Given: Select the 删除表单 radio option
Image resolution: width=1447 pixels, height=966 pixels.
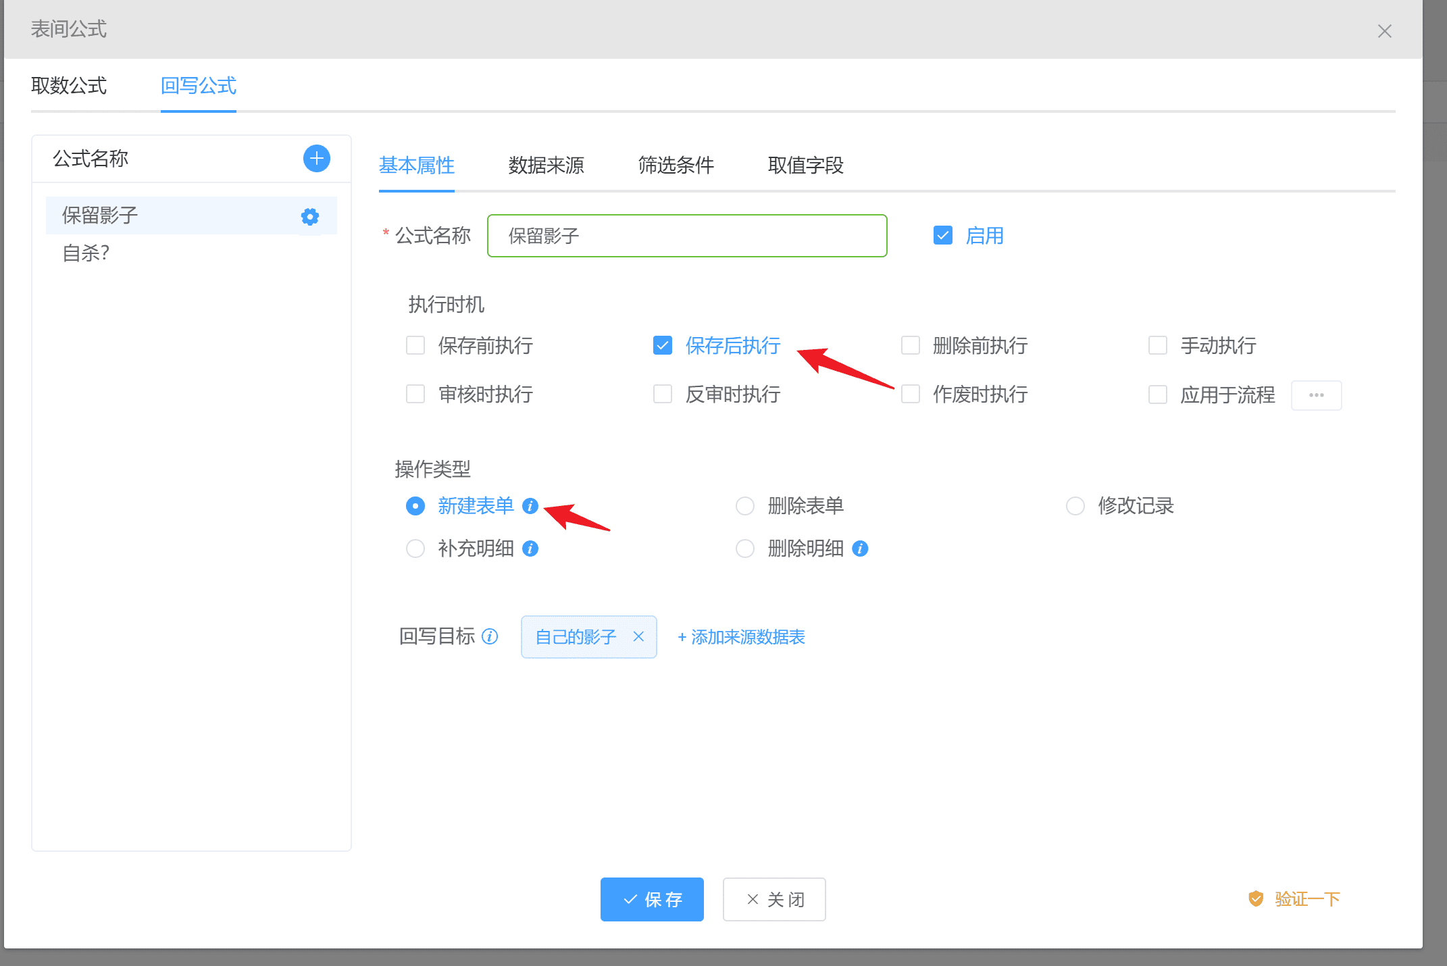Looking at the screenshot, I should point(745,506).
